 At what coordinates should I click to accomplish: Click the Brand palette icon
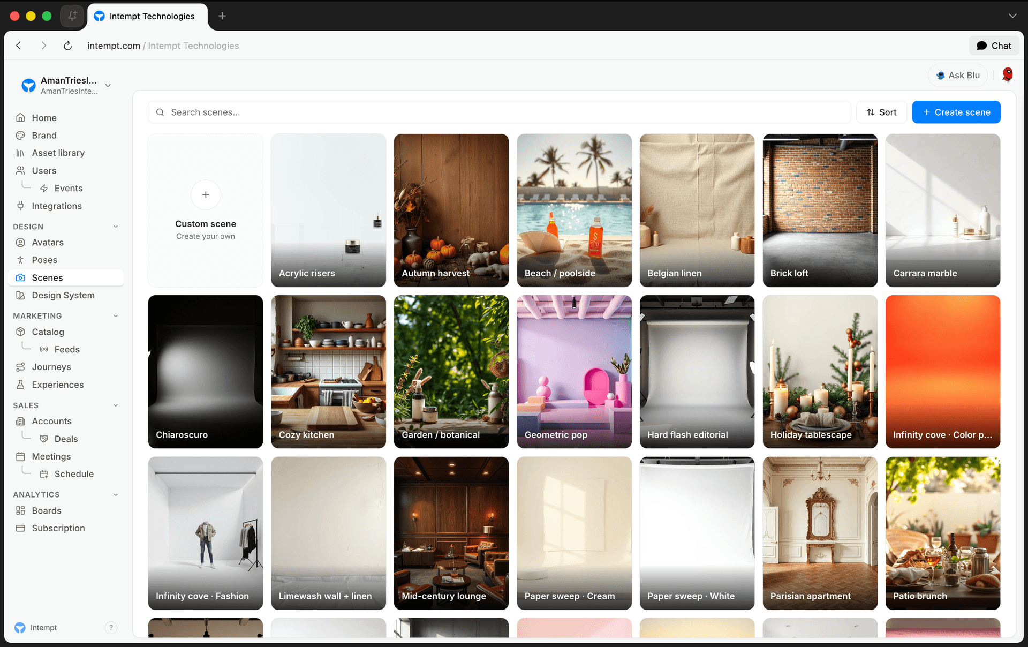(20, 136)
